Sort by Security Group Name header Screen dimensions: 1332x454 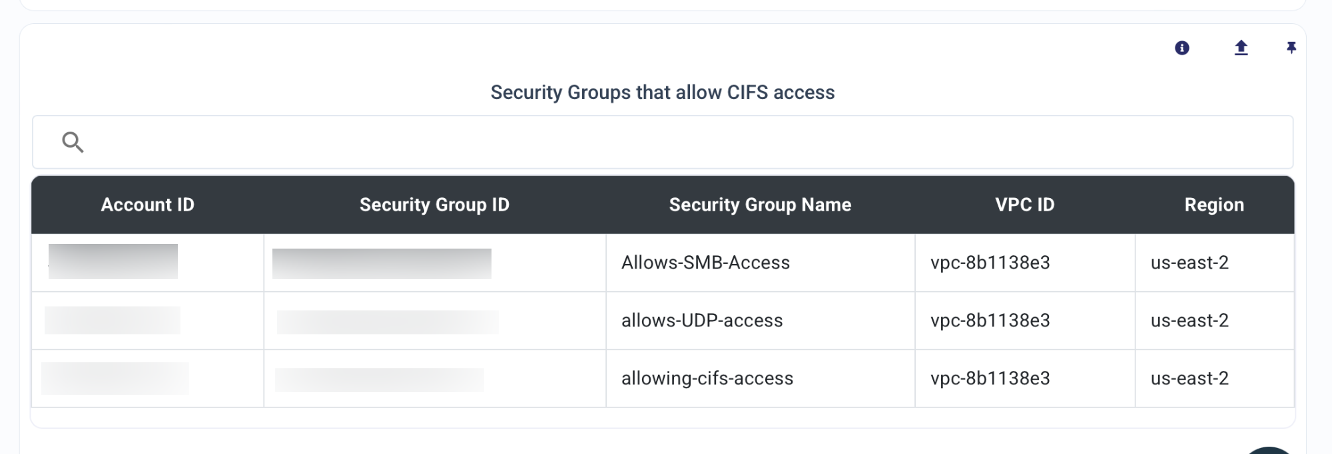[760, 205]
